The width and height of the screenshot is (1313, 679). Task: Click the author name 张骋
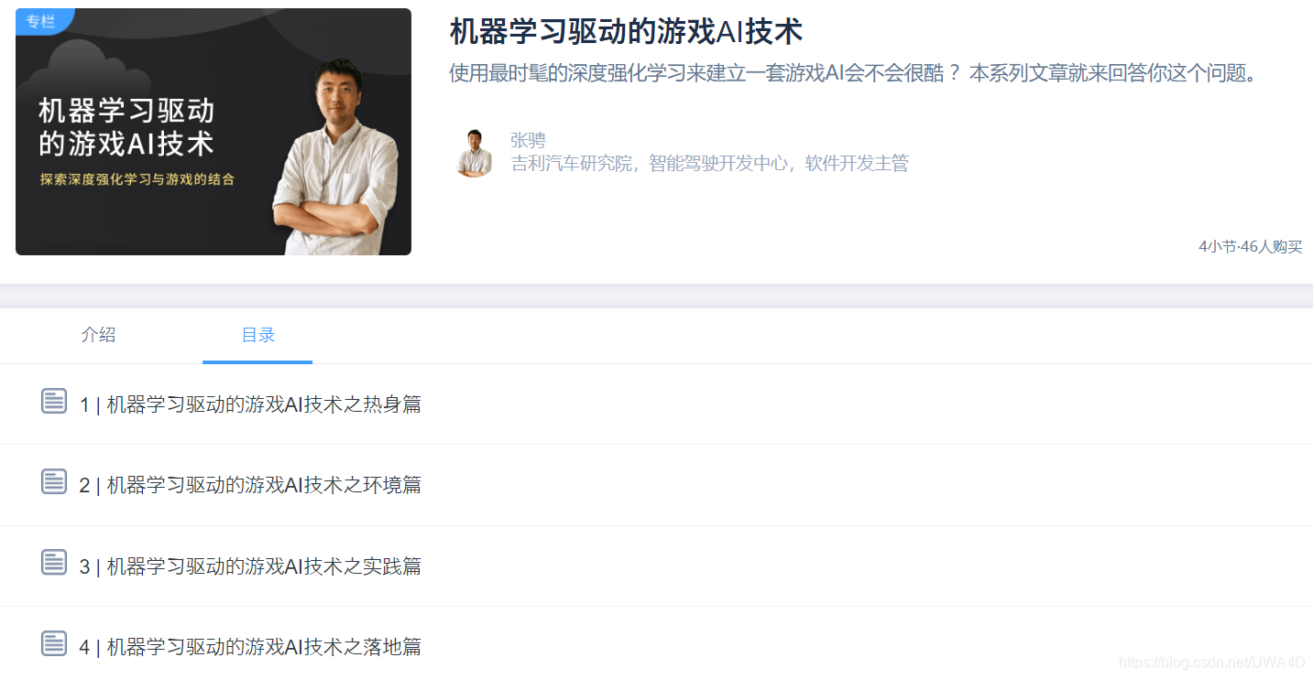pos(528,140)
